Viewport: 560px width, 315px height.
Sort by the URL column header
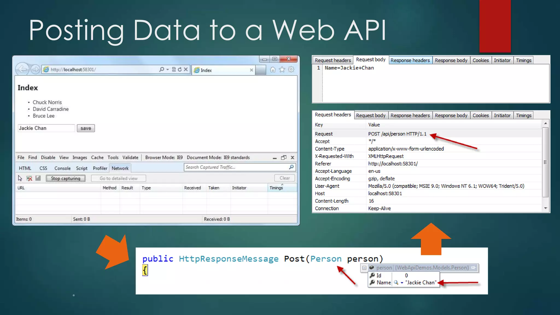tap(58, 188)
